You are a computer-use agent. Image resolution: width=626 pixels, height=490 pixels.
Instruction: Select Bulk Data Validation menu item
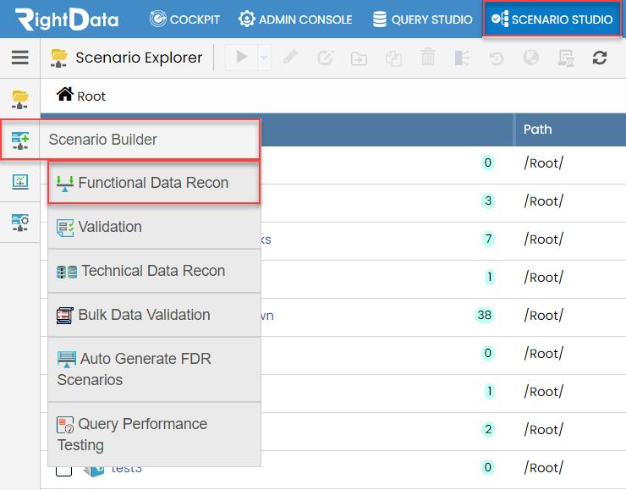pyautogui.click(x=144, y=315)
